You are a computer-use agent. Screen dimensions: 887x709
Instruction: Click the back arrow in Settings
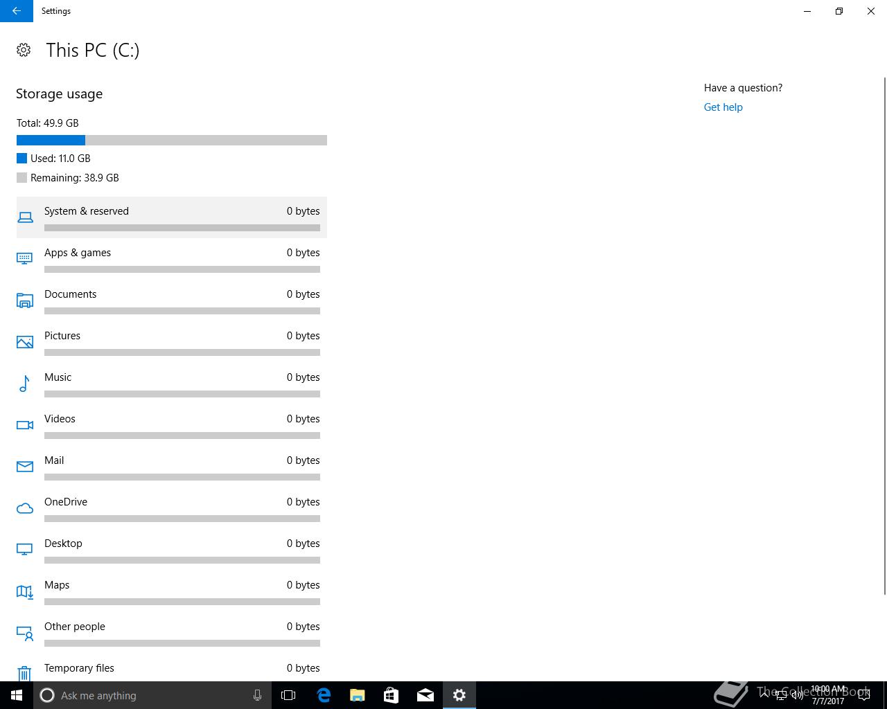pos(17,11)
